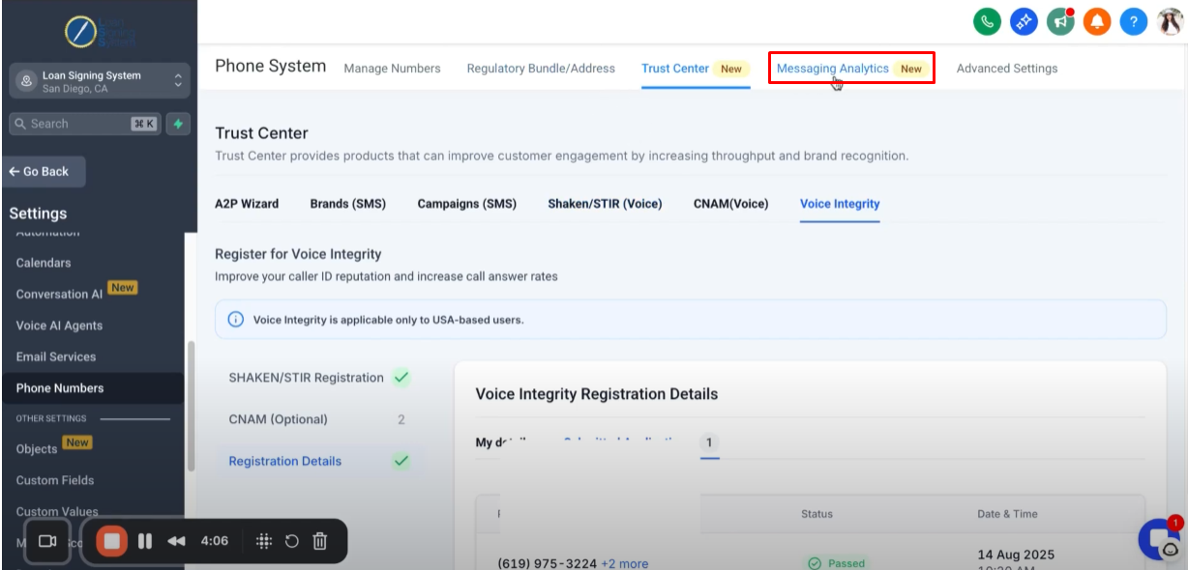The width and height of the screenshot is (1188, 570).
Task: Click the Go Back button
Action: pyautogui.click(x=44, y=171)
